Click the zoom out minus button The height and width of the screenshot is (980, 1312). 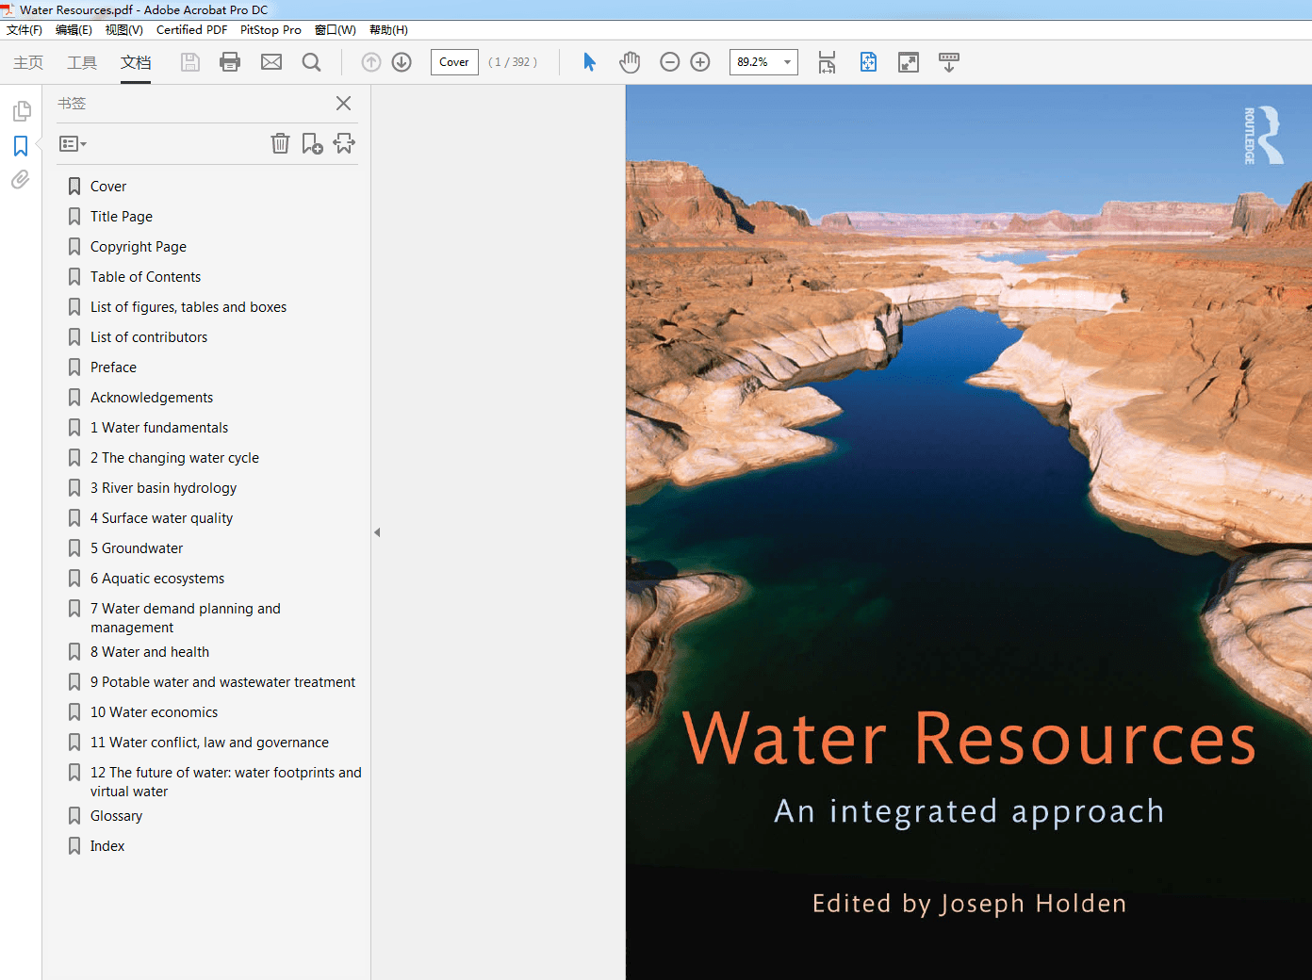point(670,62)
